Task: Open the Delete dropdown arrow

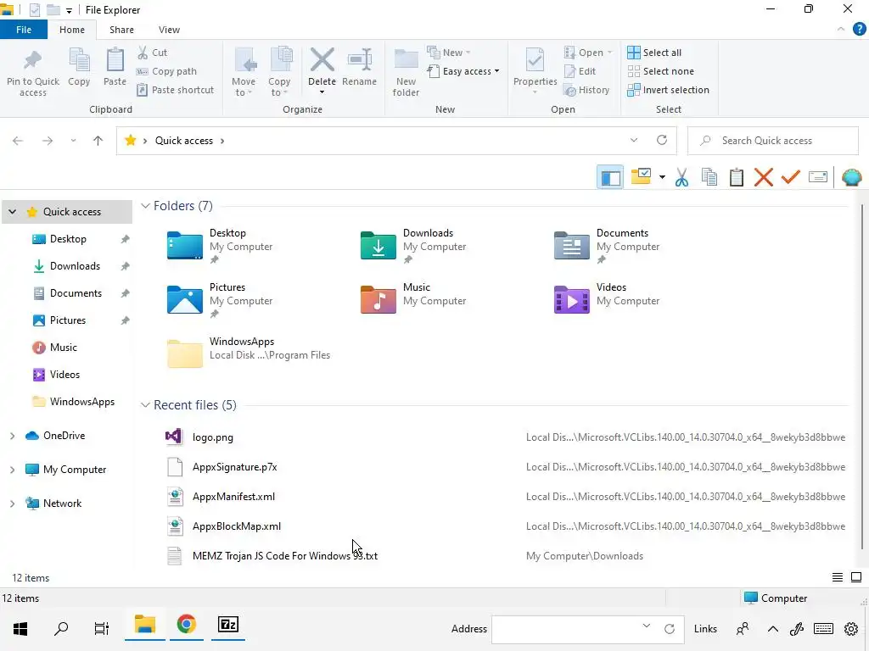Action: 322,92
